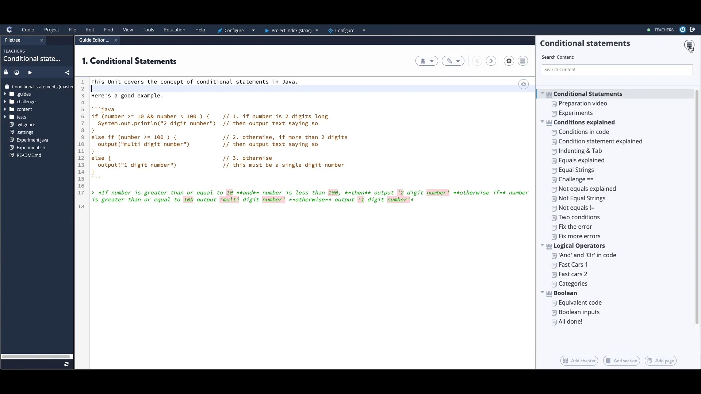Go to next guide page arrow
This screenshot has height=394, width=701.
tap(491, 61)
